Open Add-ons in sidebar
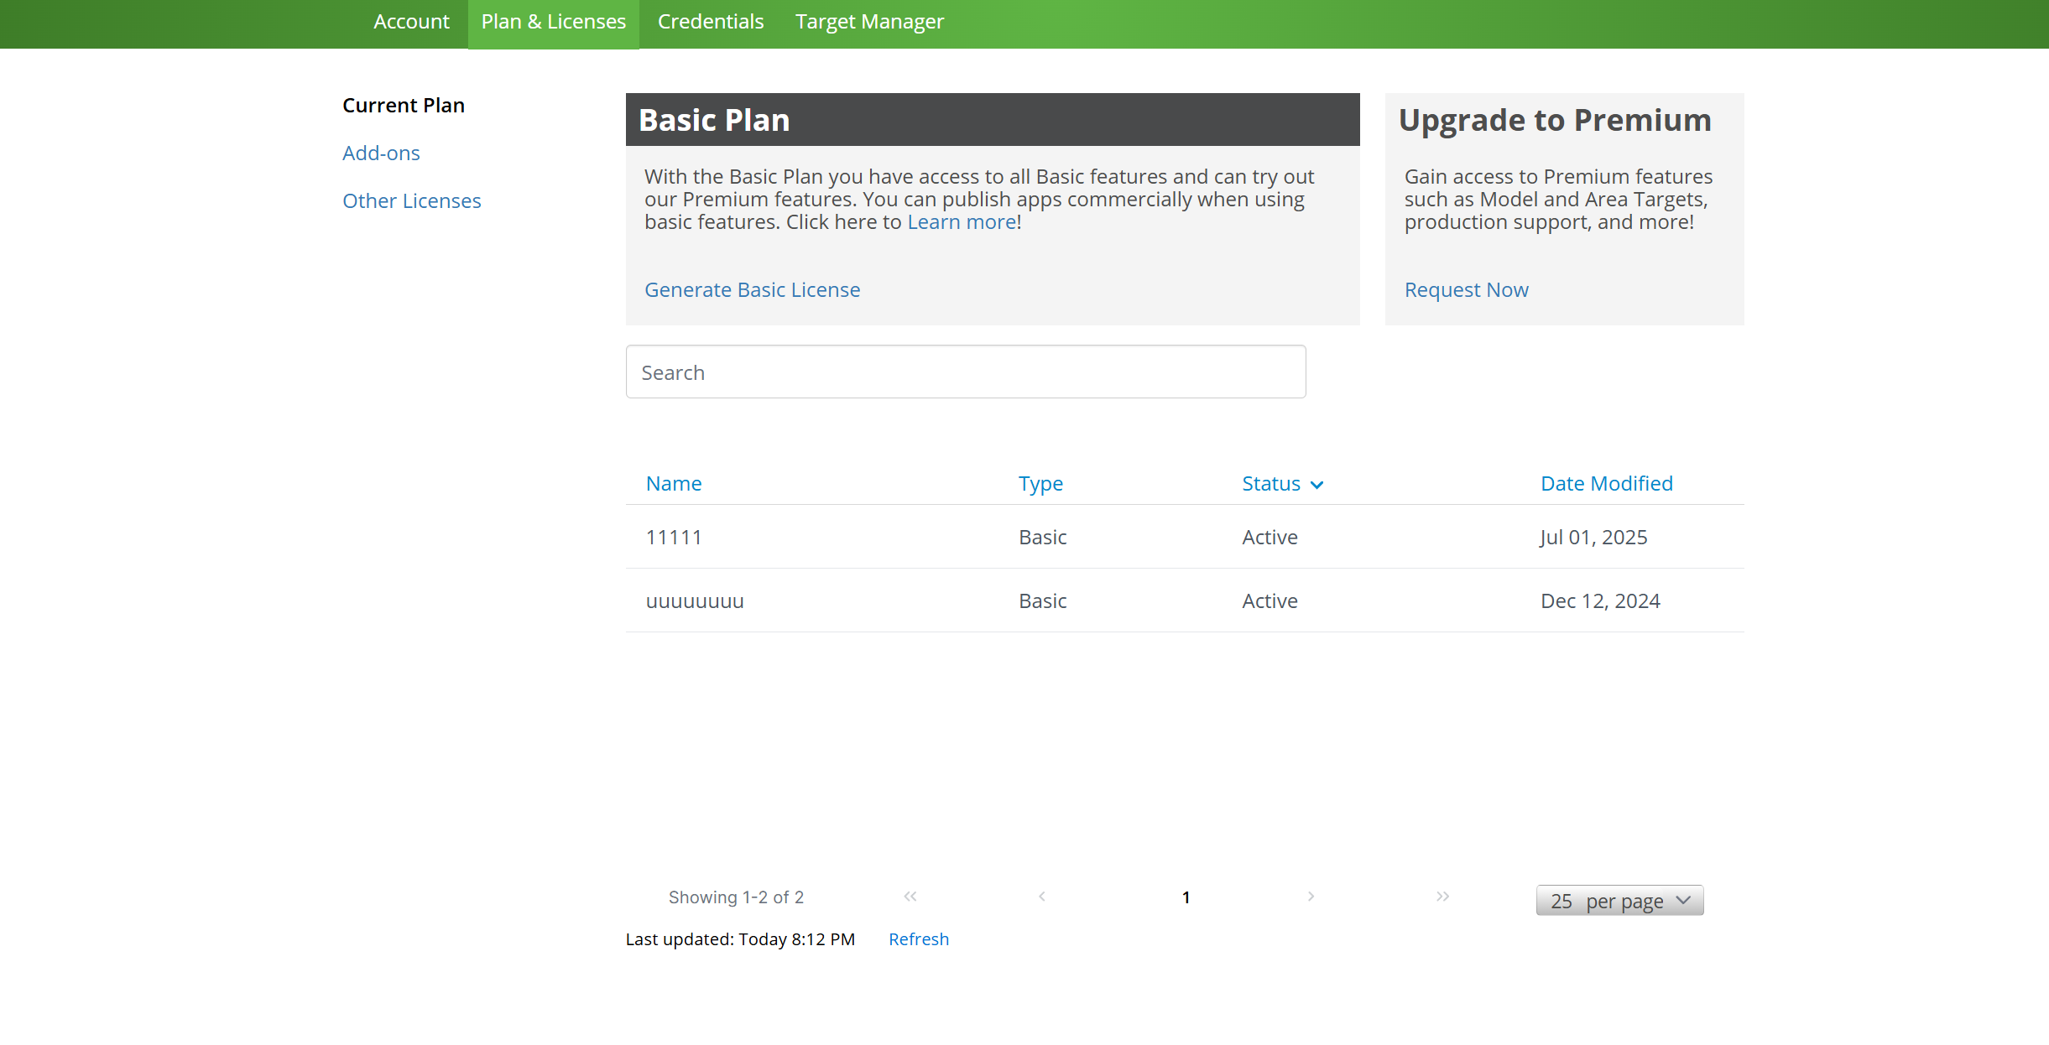Viewport: 2049px width, 1045px height. pos(381,153)
